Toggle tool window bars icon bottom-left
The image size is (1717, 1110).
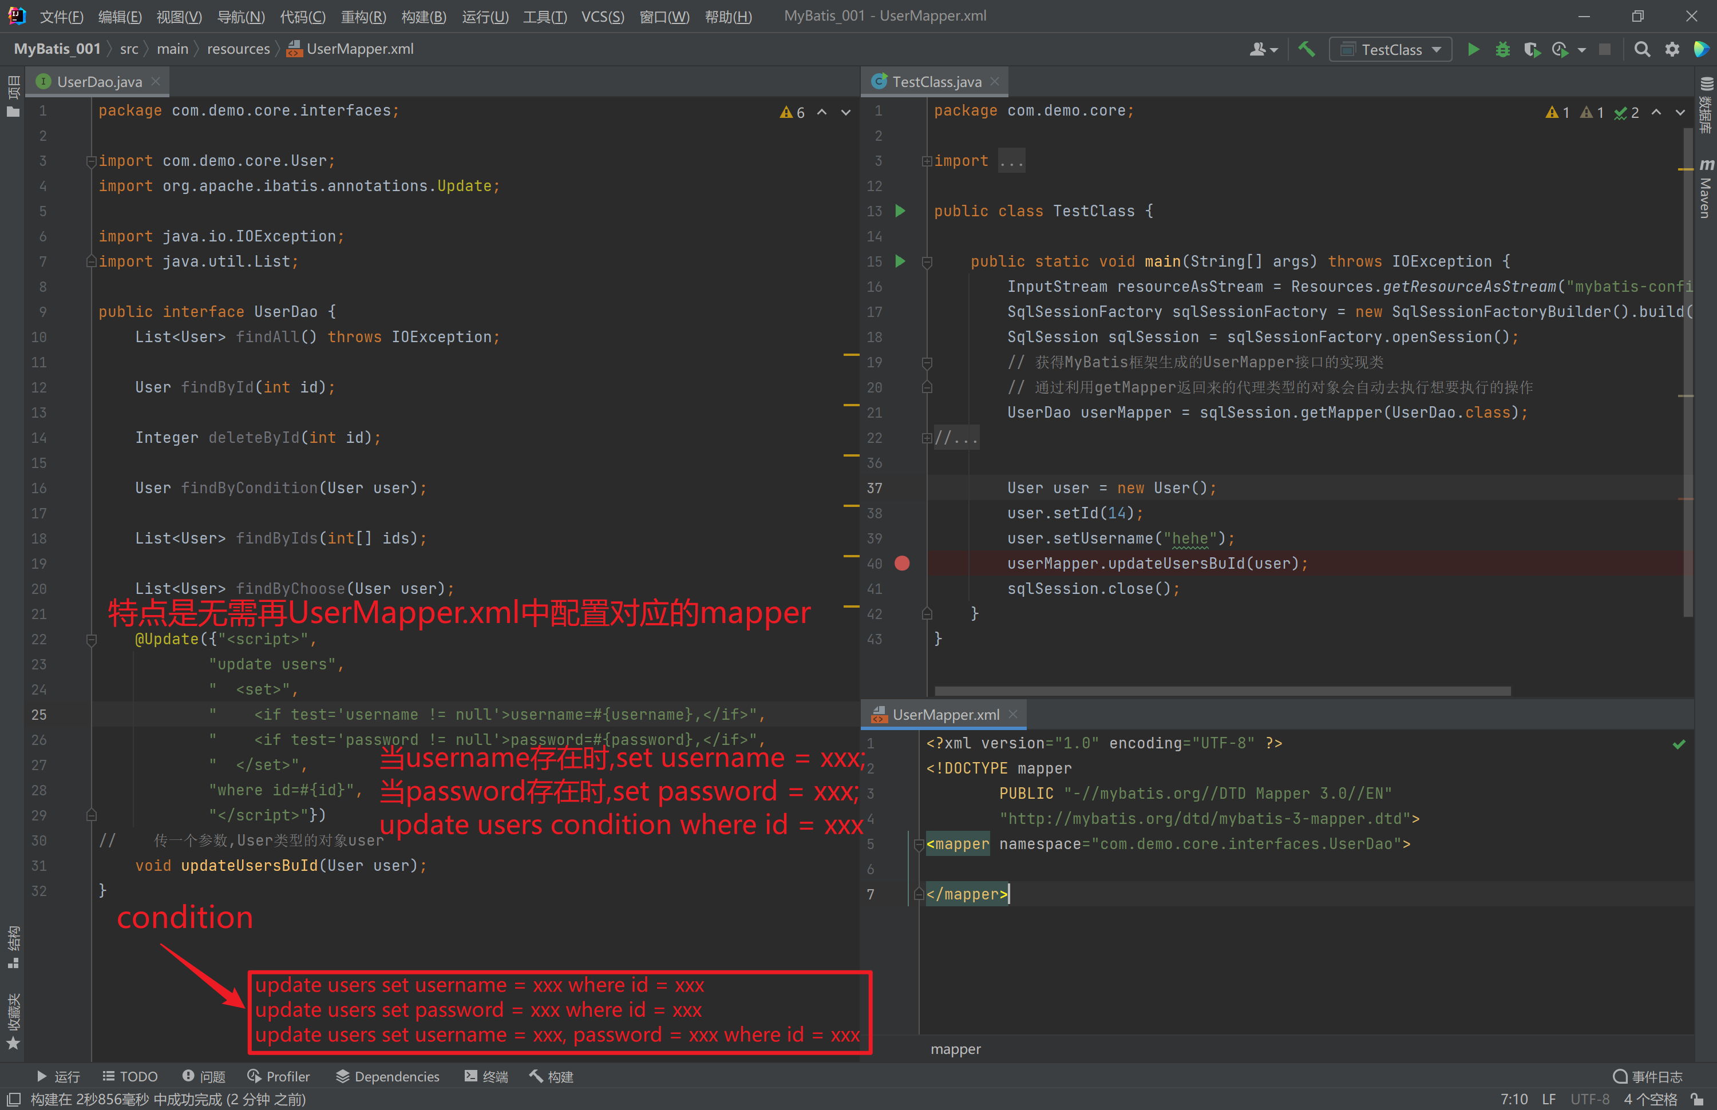pos(13,1099)
